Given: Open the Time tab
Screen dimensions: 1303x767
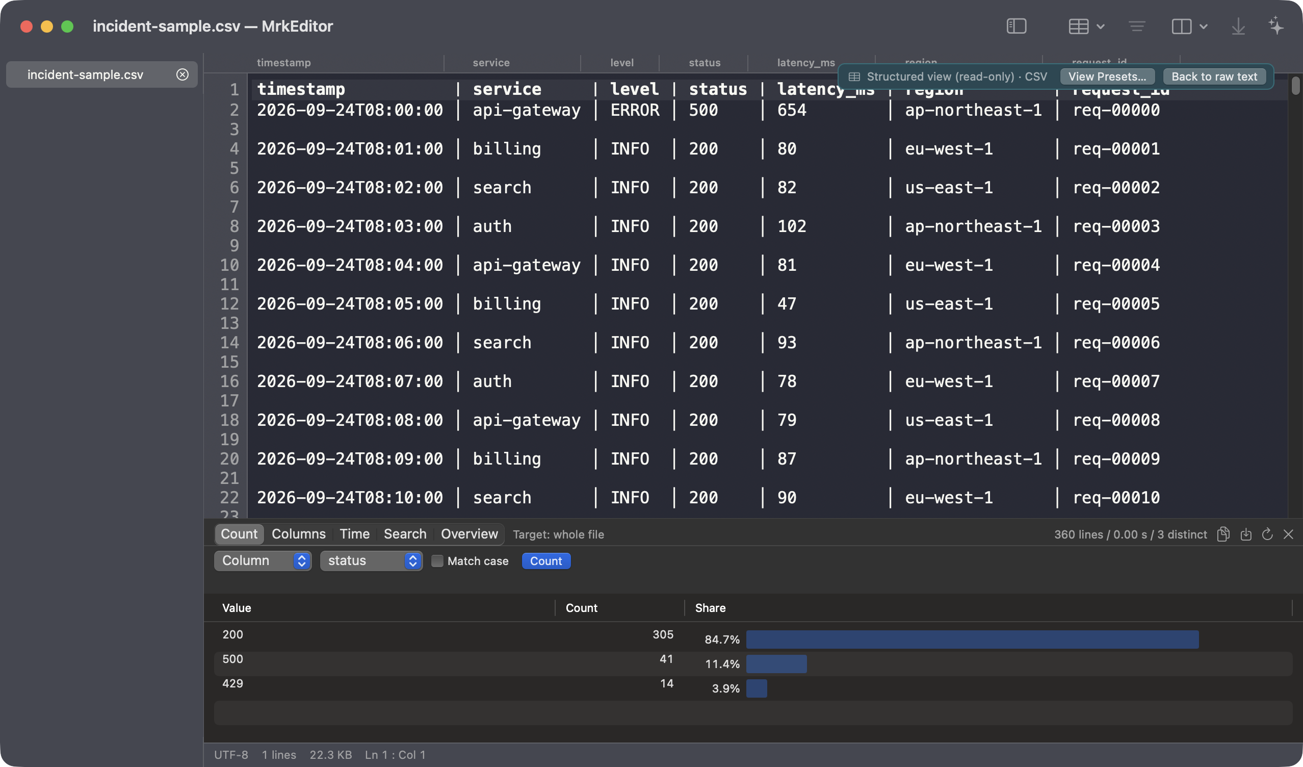Looking at the screenshot, I should 354,534.
